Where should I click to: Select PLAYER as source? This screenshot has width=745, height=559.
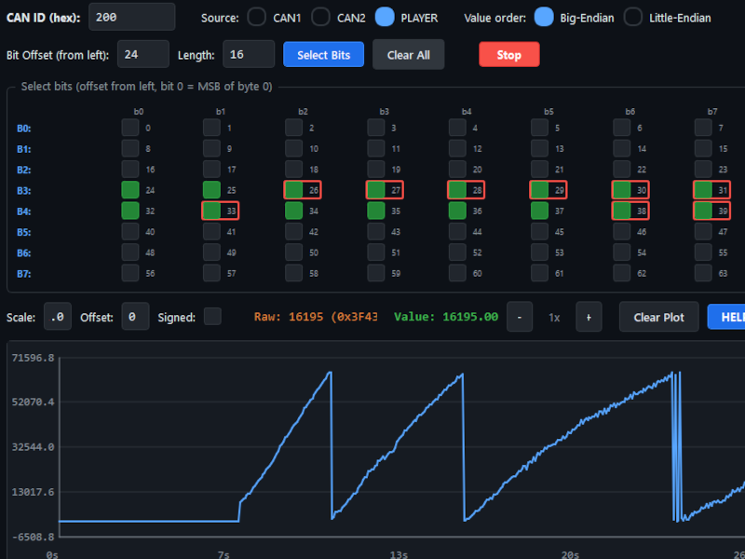385,17
